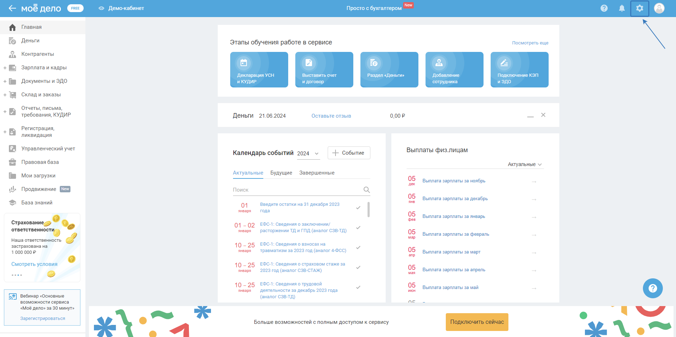Close the Деньги widget

pos(543,115)
